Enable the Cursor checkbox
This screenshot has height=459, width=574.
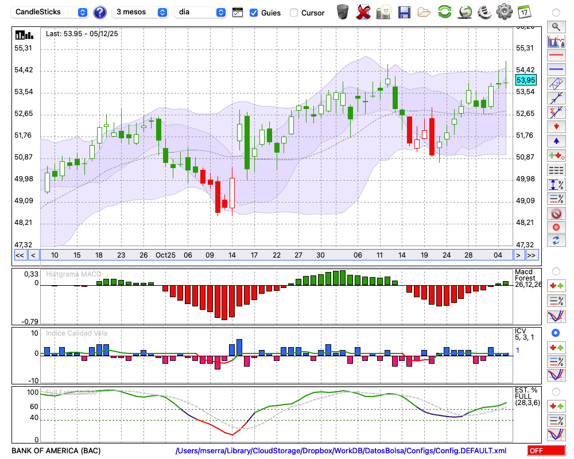[293, 13]
